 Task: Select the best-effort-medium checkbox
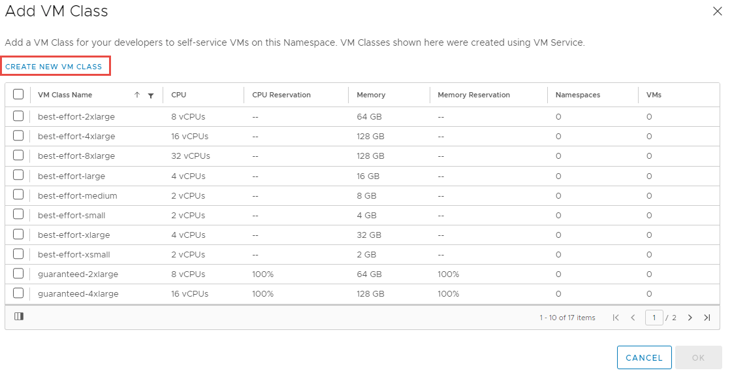[18, 195]
